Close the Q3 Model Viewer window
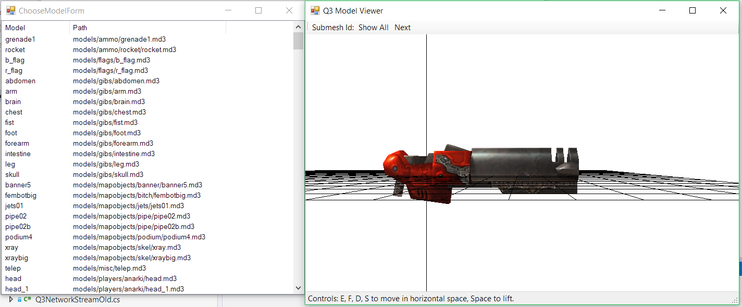The image size is (742, 307). click(x=723, y=10)
